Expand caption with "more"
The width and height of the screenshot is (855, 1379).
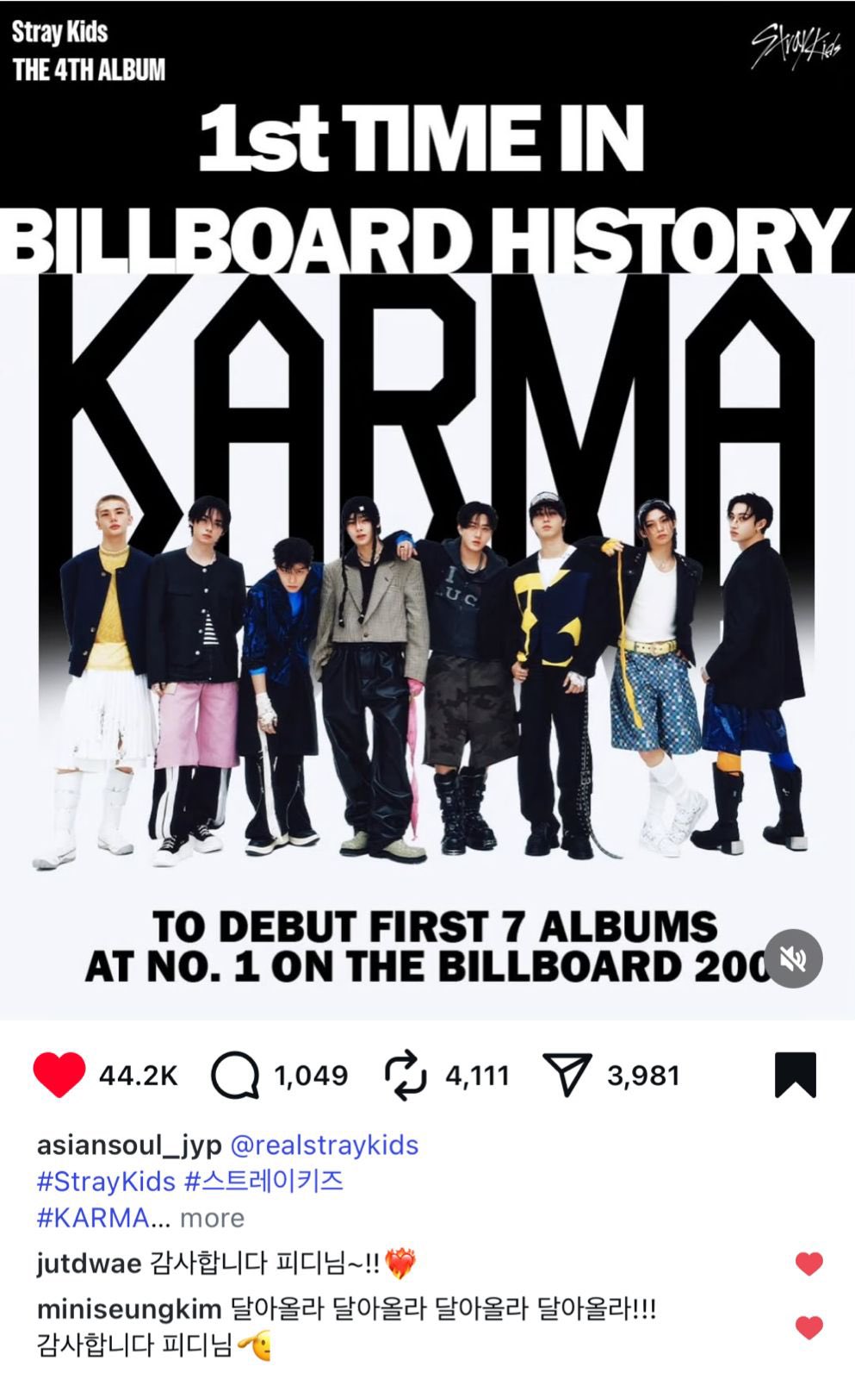point(212,1218)
